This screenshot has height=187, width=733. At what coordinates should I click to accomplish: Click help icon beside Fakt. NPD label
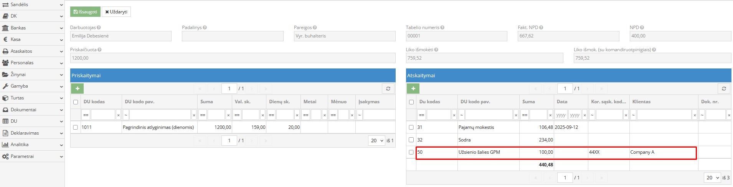pyautogui.click(x=541, y=28)
